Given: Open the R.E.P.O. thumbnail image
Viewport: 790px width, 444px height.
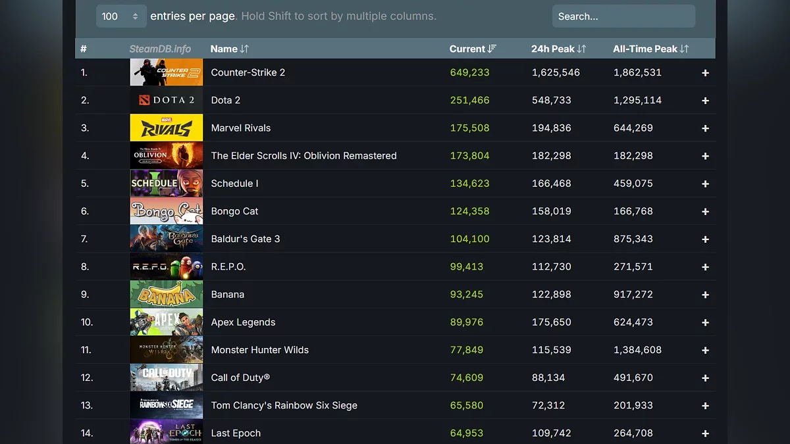Looking at the screenshot, I should [167, 266].
